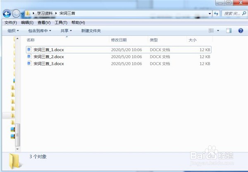Expand the arrow before 宋词三首 breadcrumb
Image resolution: width=248 pixels, height=172 pixels.
(x=56, y=14)
